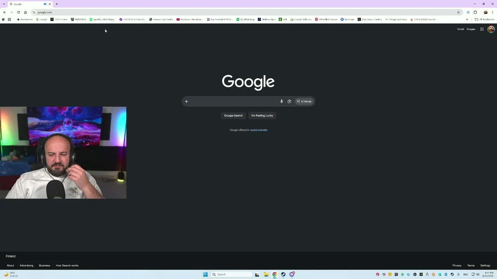Go back with the browser back arrow
Screen dimensions: 497x279
point(4,12)
